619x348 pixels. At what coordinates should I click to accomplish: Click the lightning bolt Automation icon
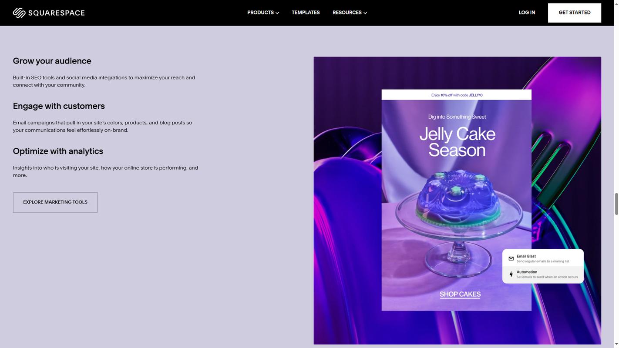(x=511, y=274)
